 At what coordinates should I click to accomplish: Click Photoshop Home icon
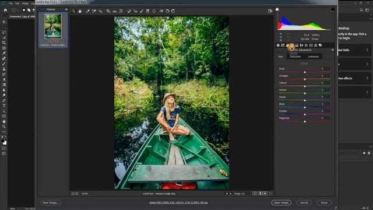[5, 10]
